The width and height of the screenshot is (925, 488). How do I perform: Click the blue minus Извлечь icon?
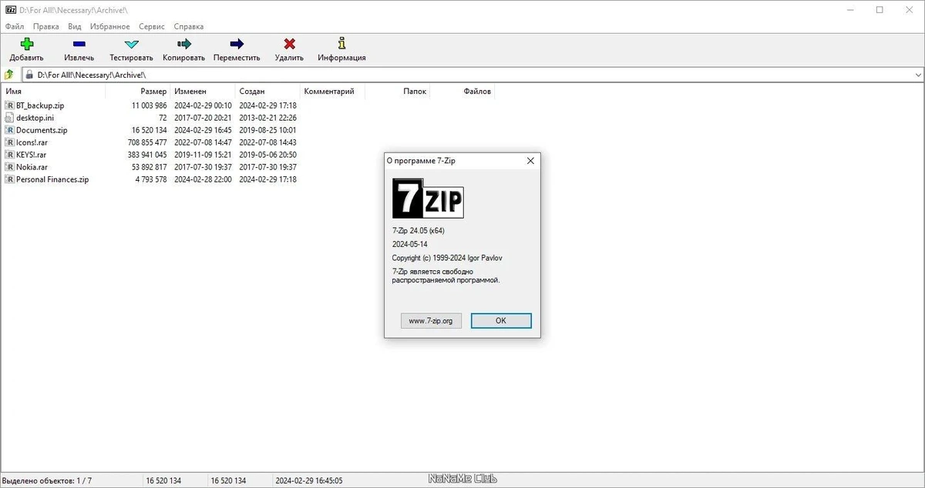pyautogui.click(x=79, y=44)
